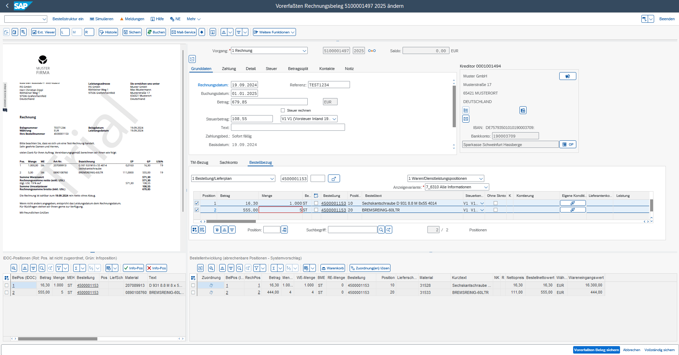The height and width of the screenshot is (355, 679).
Task: Click the red X Info-Pos button
Action: (x=156, y=268)
